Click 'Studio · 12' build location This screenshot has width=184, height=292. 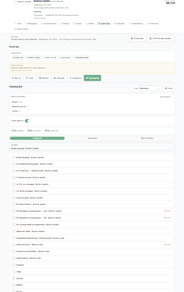coord(17,102)
